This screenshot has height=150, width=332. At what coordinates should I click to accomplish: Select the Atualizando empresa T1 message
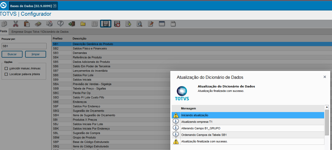(248, 122)
